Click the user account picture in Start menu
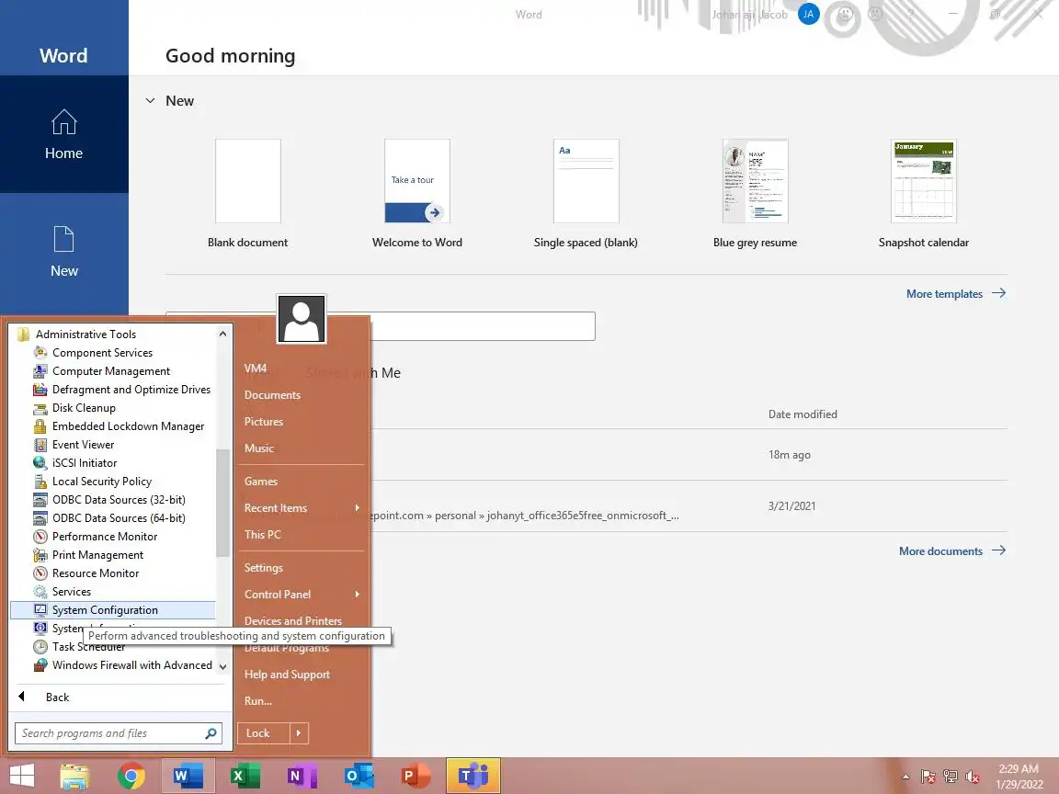This screenshot has width=1059, height=794. (x=302, y=320)
